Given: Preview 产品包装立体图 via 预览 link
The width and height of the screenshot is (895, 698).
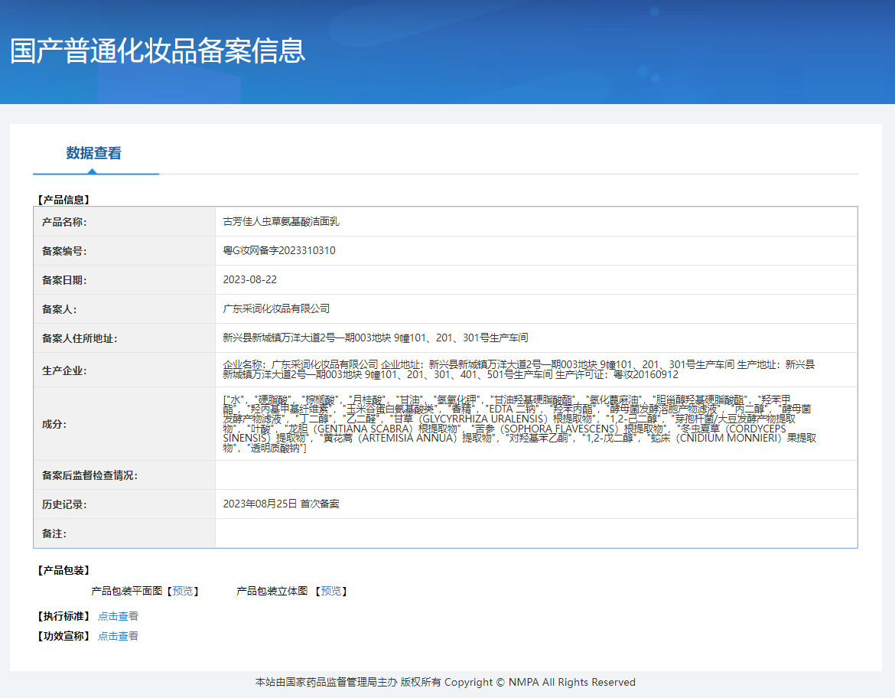Looking at the screenshot, I should coord(331,591).
